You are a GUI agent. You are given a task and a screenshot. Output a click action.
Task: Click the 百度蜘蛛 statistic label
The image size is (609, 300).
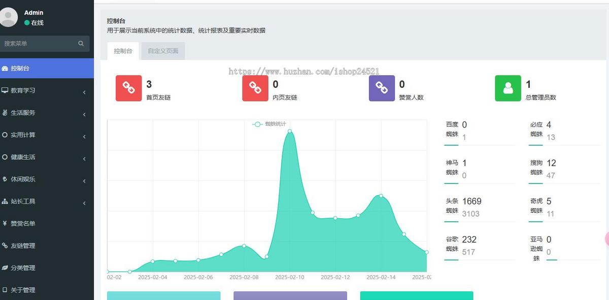[452, 129]
